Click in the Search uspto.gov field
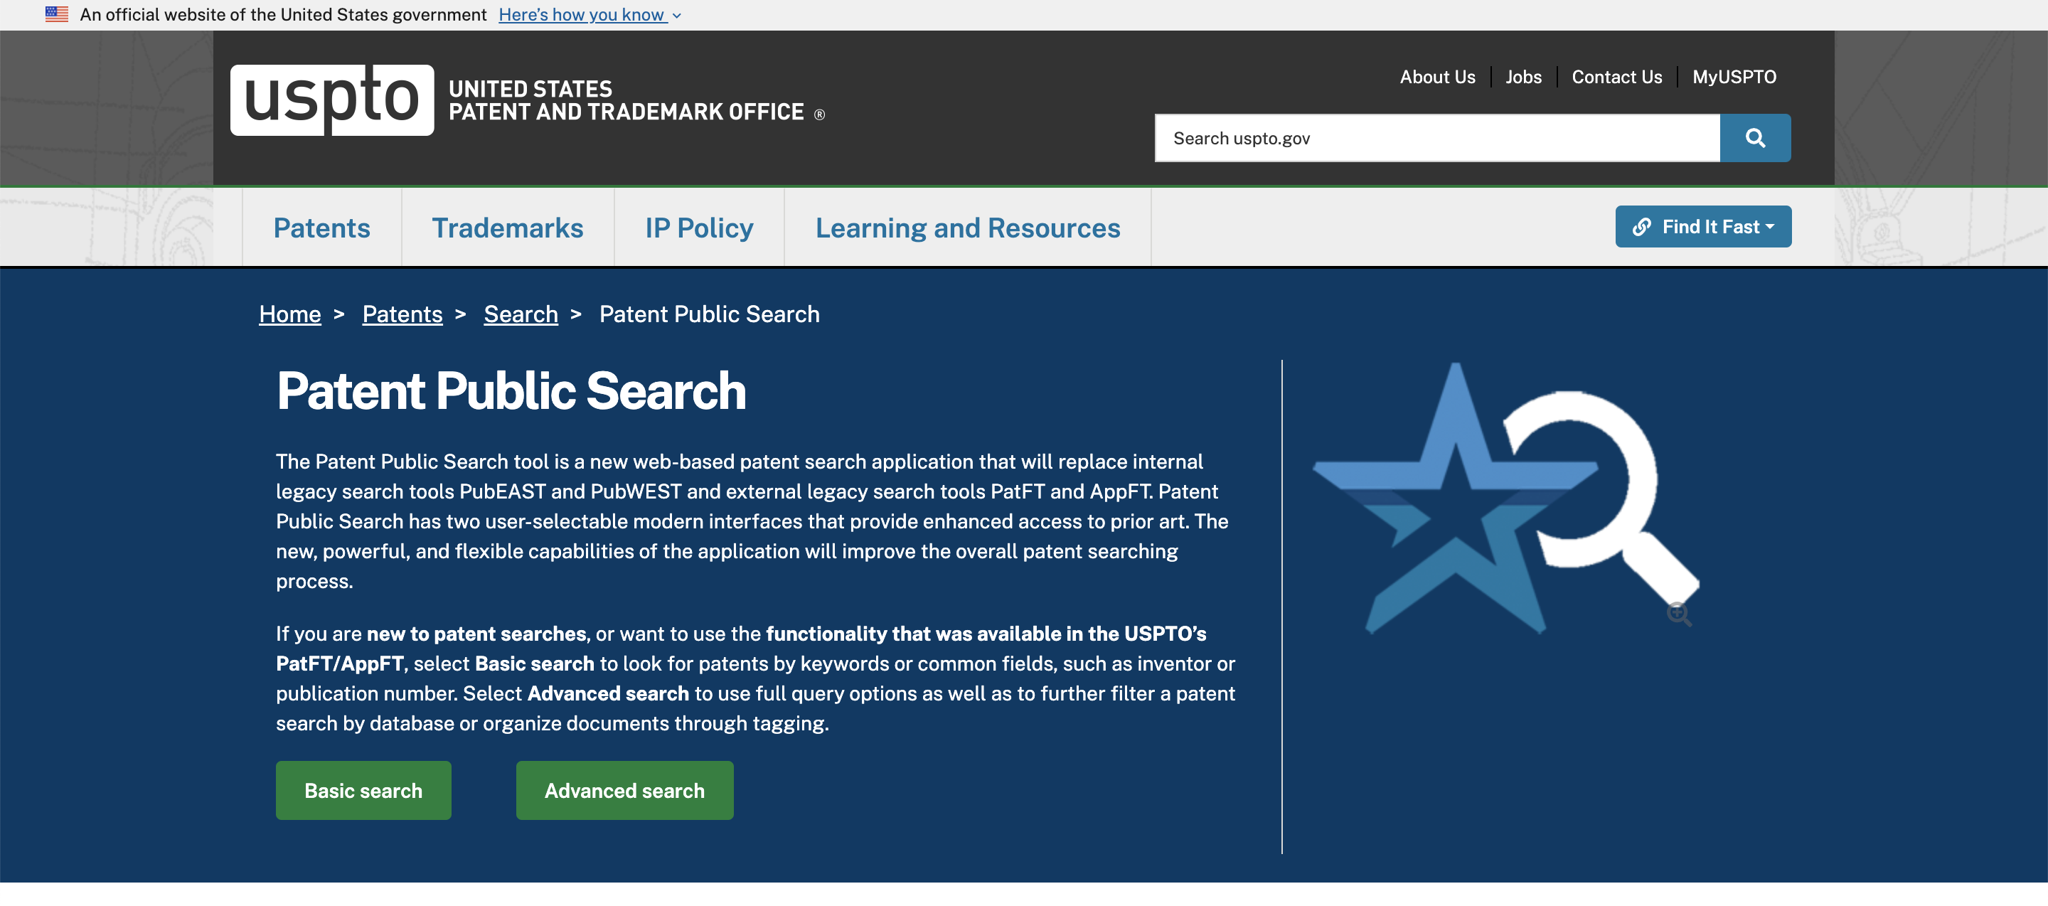The height and width of the screenshot is (906, 2048). point(1436,138)
